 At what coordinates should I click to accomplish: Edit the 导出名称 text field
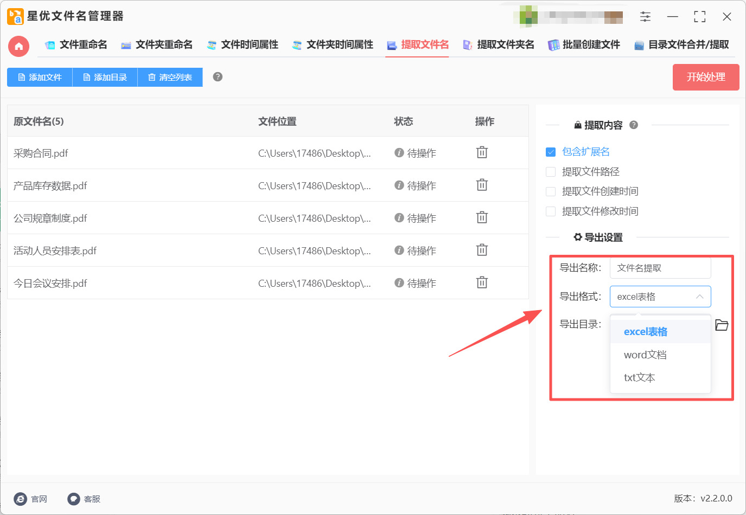click(x=660, y=268)
